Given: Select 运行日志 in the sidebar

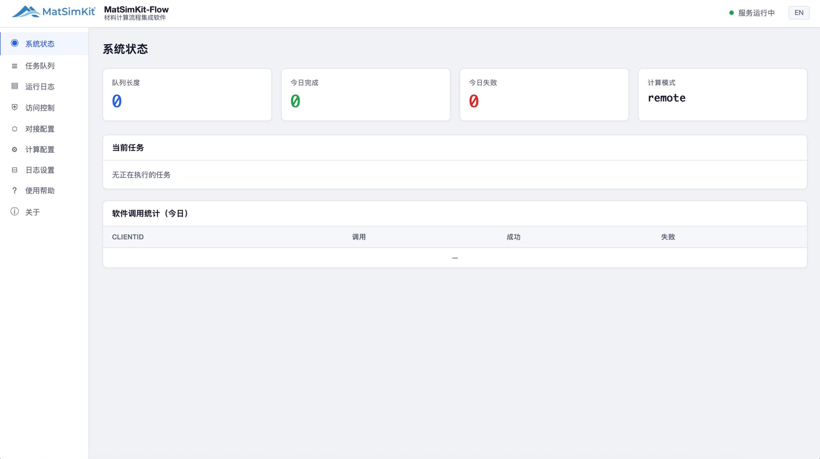Looking at the screenshot, I should [x=41, y=87].
